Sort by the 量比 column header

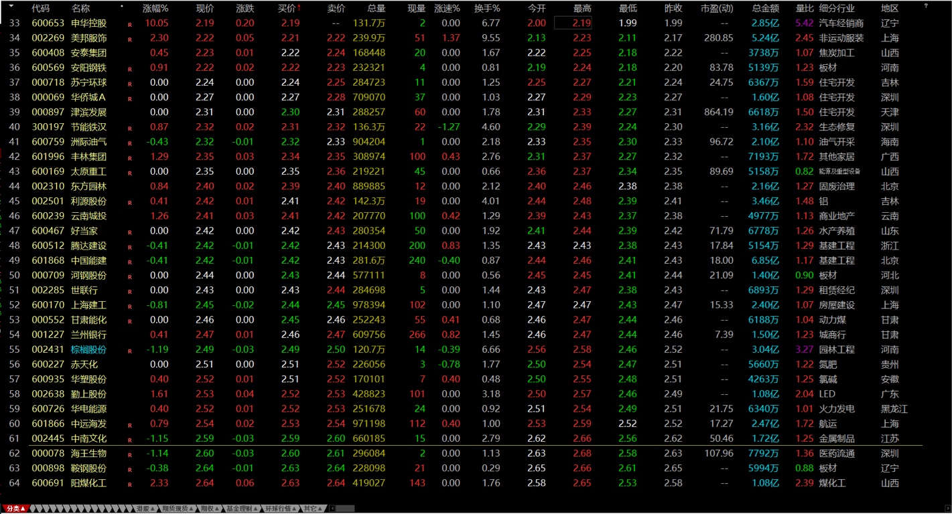pos(805,9)
